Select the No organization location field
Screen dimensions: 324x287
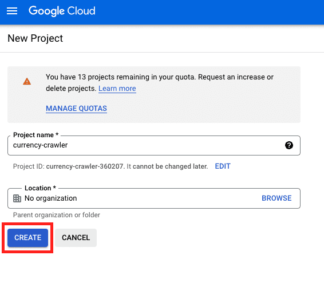coord(154,198)
